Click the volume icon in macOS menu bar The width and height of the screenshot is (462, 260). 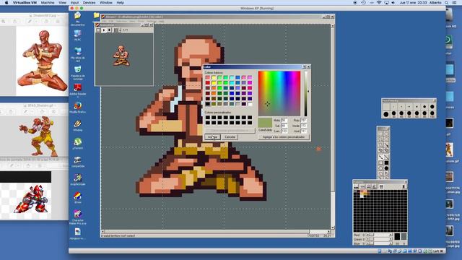tap(393, 3)
